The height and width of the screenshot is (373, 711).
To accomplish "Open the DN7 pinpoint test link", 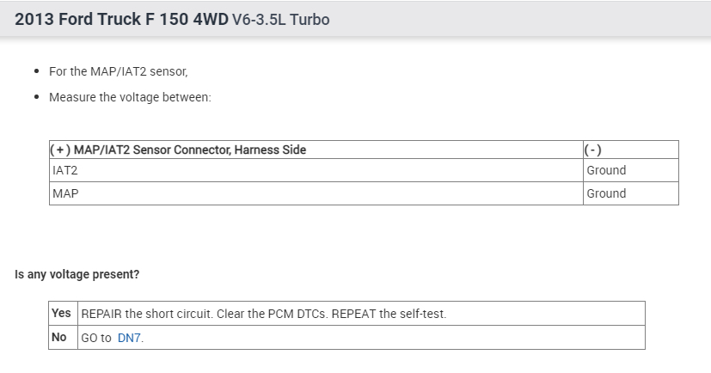I will 129,338.
